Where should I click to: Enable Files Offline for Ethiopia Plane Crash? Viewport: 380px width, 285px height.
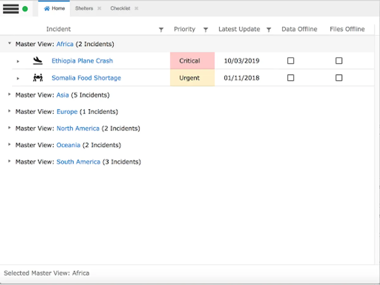339,60
